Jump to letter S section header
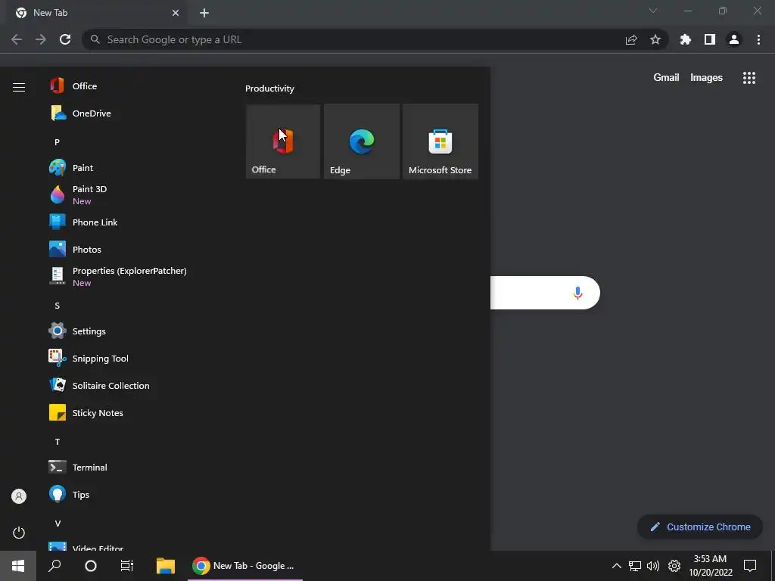 (x=58, y=306)
